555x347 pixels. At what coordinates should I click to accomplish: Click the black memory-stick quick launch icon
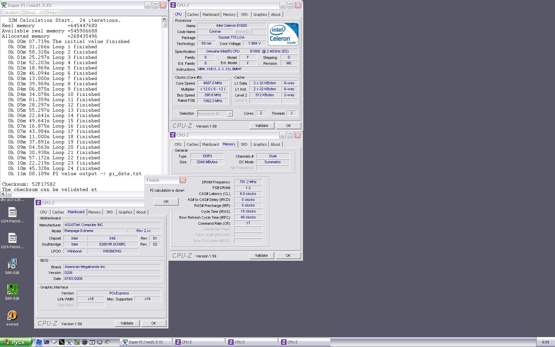point(62,342)
